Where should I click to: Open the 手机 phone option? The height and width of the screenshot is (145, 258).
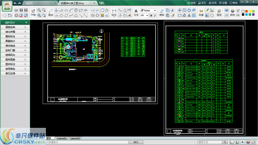202,3
